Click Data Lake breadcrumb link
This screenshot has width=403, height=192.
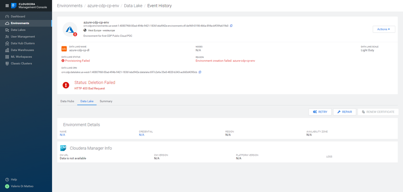click(x=133, y=6)
